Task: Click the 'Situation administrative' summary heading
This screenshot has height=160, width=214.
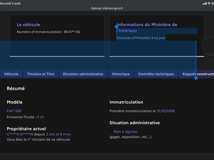Action: pyautogui.click(x=135, y=123)
